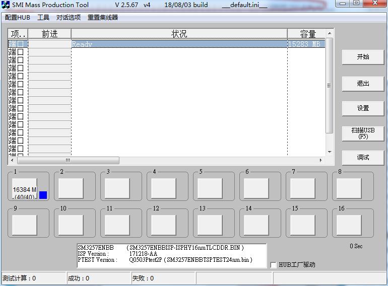The height and width of the screenshot is (286, 388).
Task: Open the 配置HUB menu
Action: (18, 18)
